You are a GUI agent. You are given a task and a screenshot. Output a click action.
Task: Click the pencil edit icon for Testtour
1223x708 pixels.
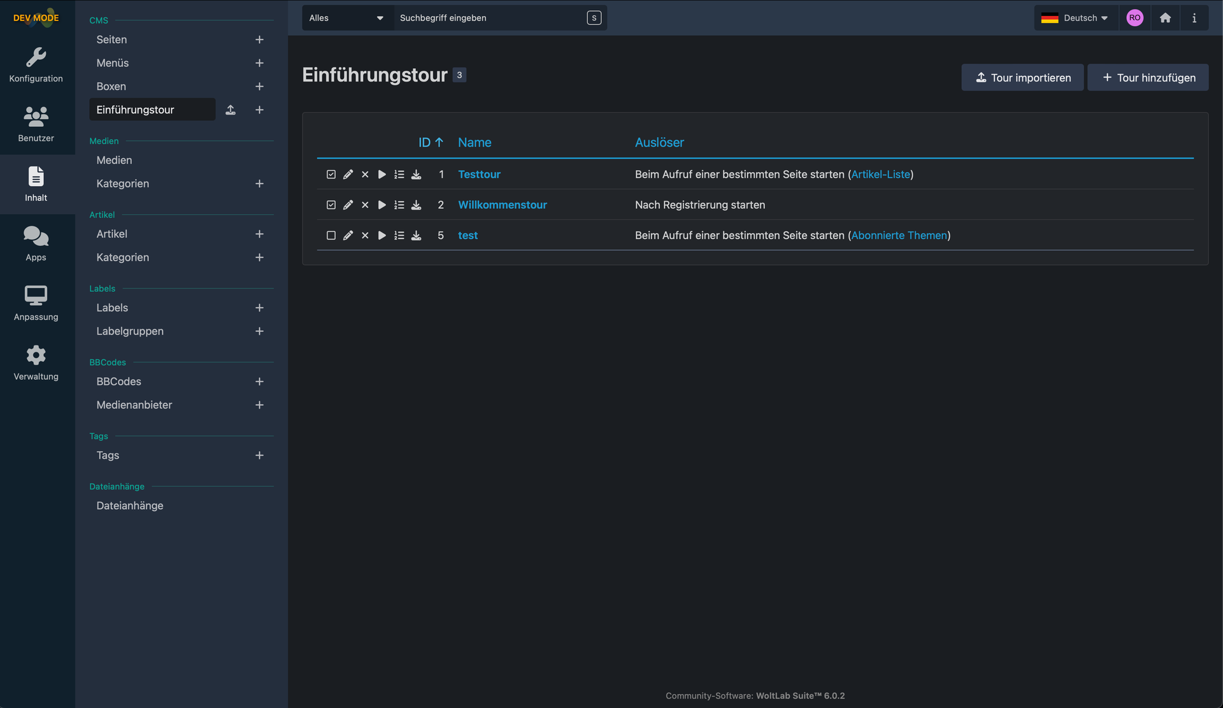click(348, 175)
